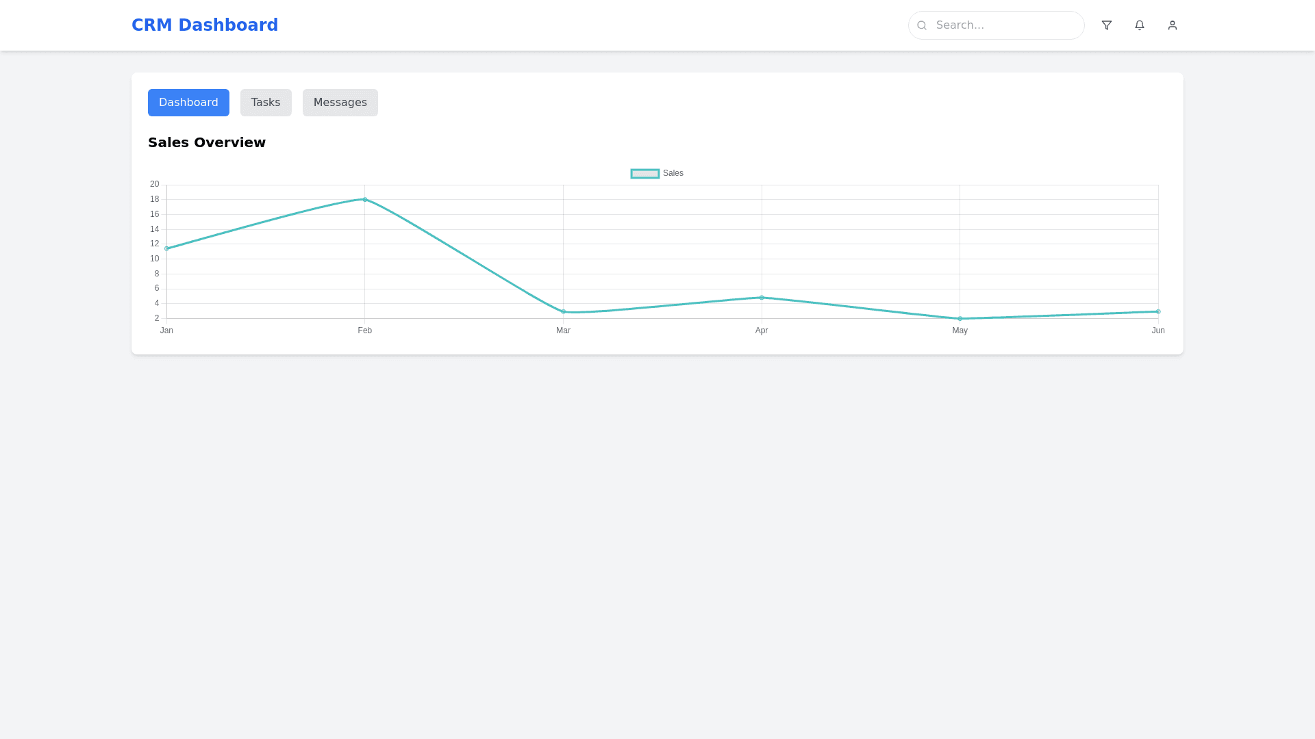Click the search magnifier icon
The image size is (1315, 739).
point(922,25)
